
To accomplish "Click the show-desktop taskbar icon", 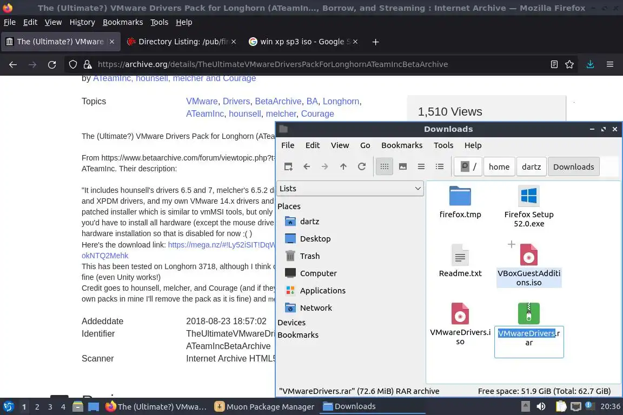I will click(x=94, y=407).
